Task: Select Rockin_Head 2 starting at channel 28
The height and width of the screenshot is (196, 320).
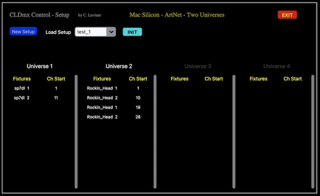Action: 102,117
